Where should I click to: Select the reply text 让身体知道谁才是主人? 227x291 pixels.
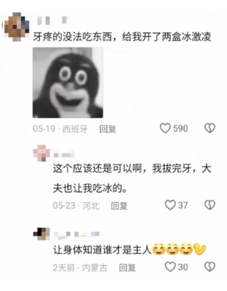coord(102,250)
